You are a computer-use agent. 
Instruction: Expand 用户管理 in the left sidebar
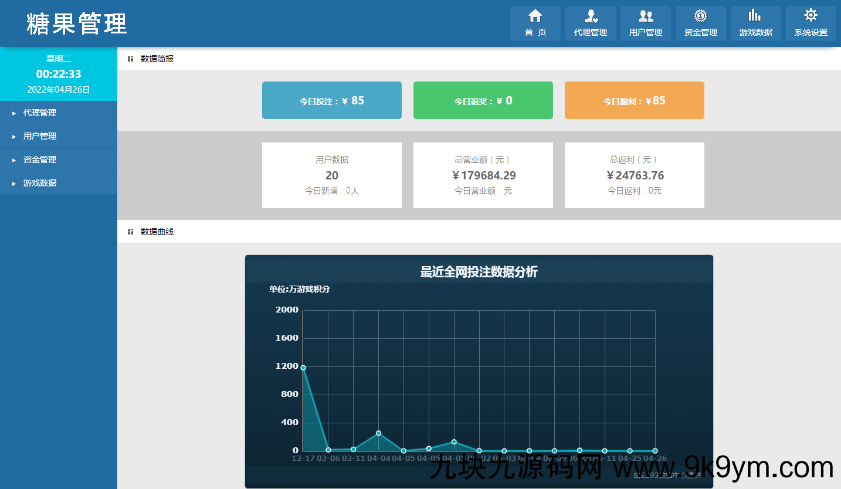point(40,136)
